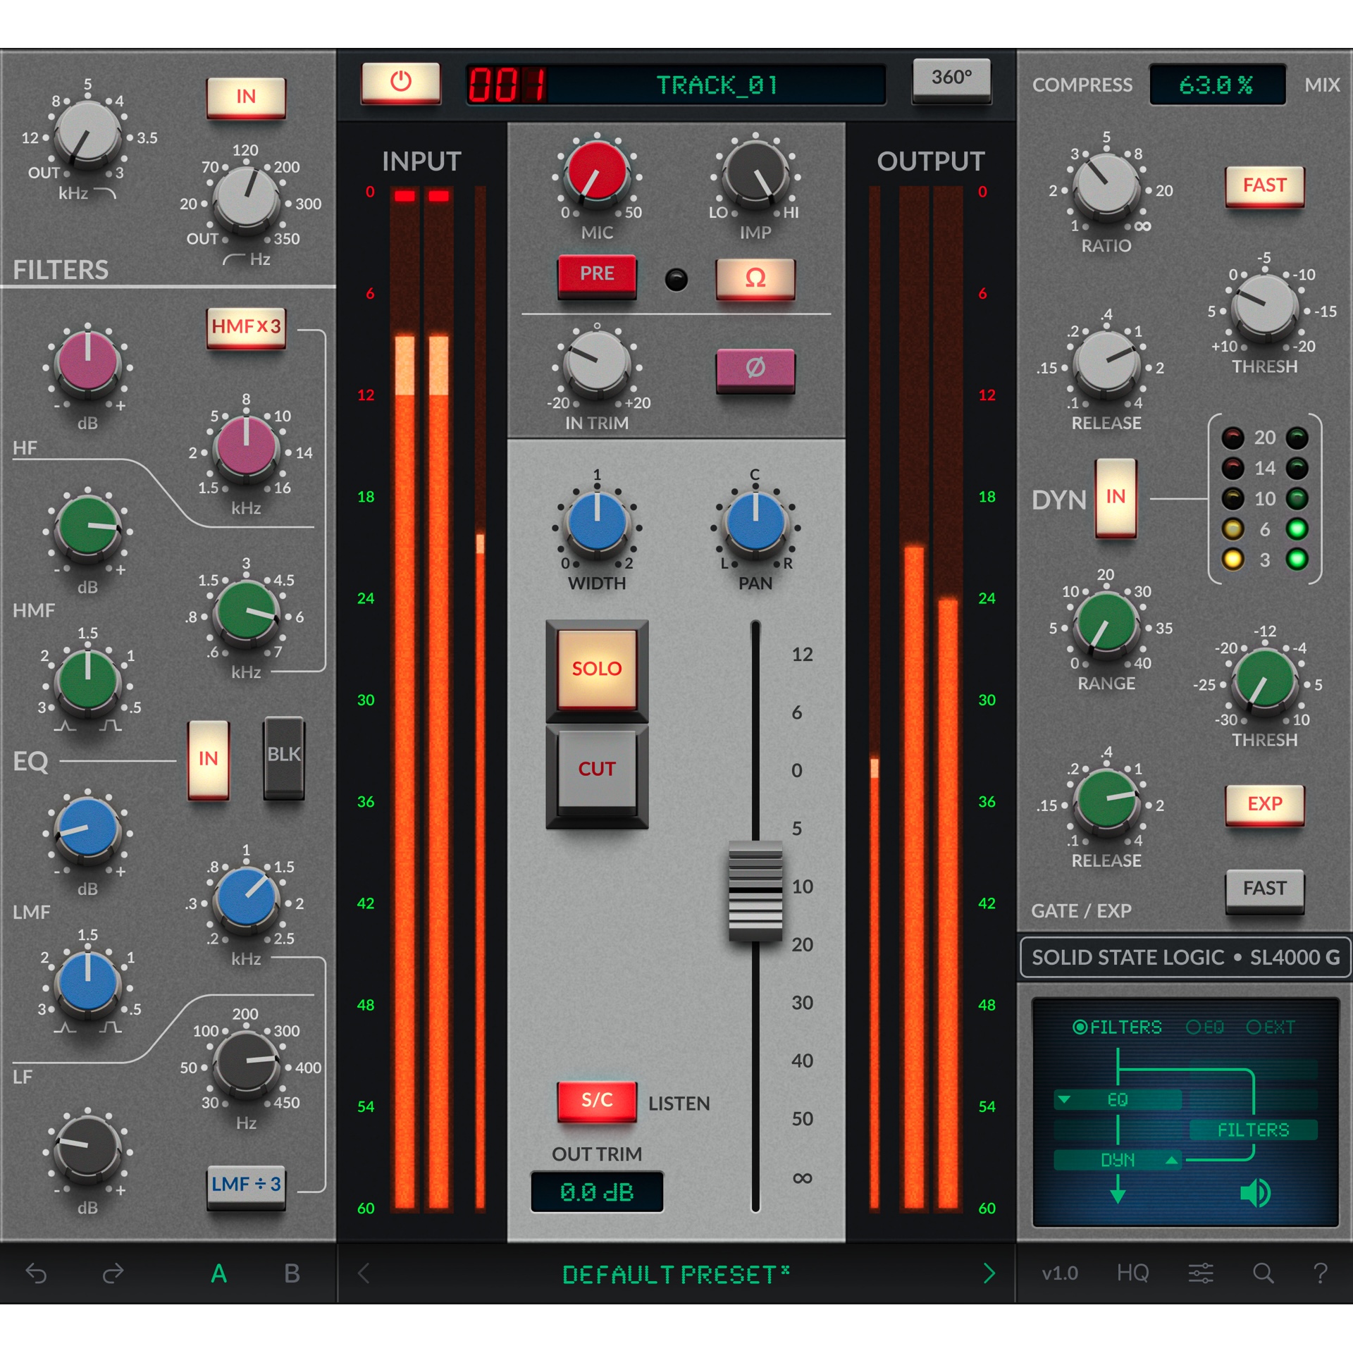Click the next preset arrow
This screenshot has height=1353, width=1353.
pos(990,1273)
